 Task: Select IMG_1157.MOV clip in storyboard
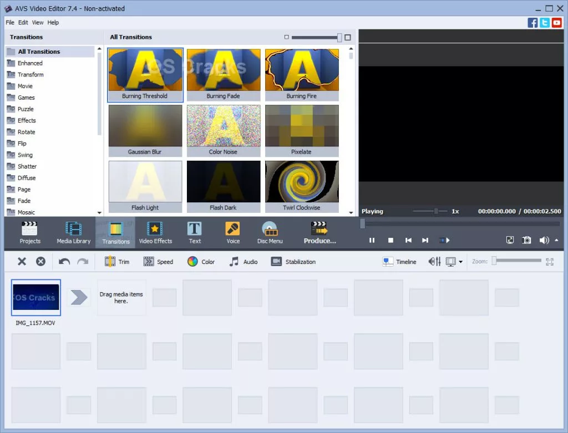point(36,297)
